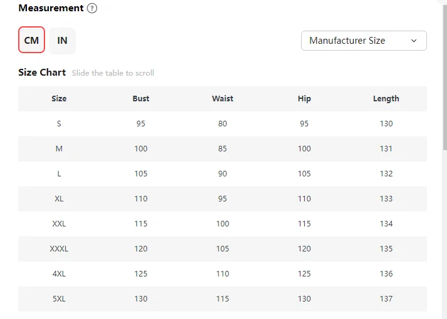The image size is (447, 319).
Task: Click the Size Chart heading
Action: coord(42,73)
